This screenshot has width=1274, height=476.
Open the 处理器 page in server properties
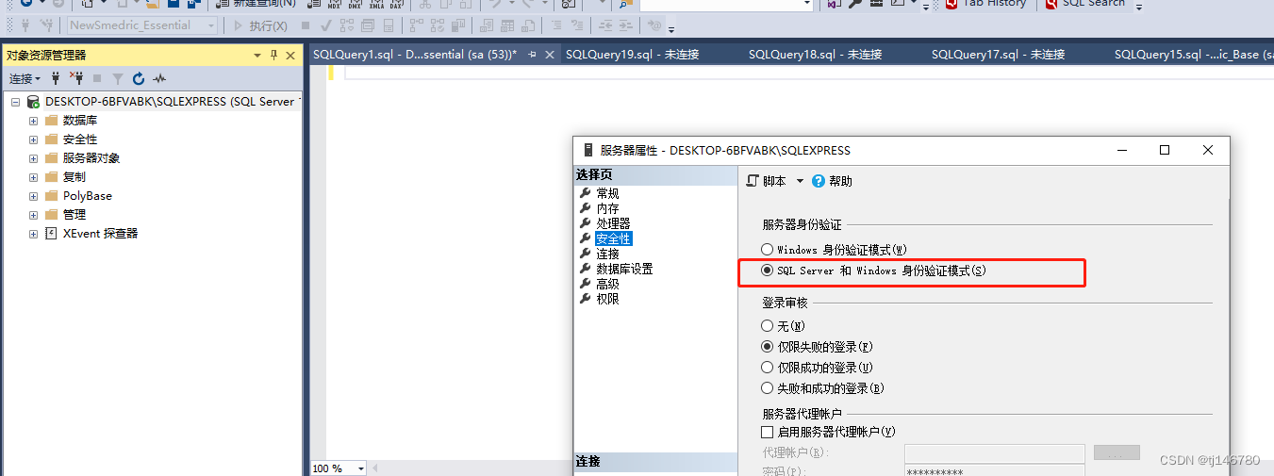tap(613, 223)
